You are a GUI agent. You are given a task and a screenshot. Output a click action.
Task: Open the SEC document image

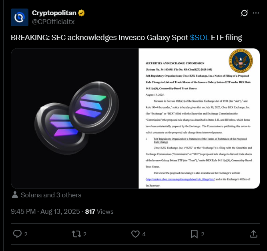199,118
